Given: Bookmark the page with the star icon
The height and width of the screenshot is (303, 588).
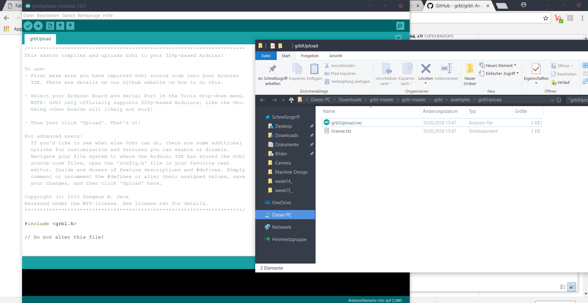Looking at the screenshot, I should click(545, 18).
